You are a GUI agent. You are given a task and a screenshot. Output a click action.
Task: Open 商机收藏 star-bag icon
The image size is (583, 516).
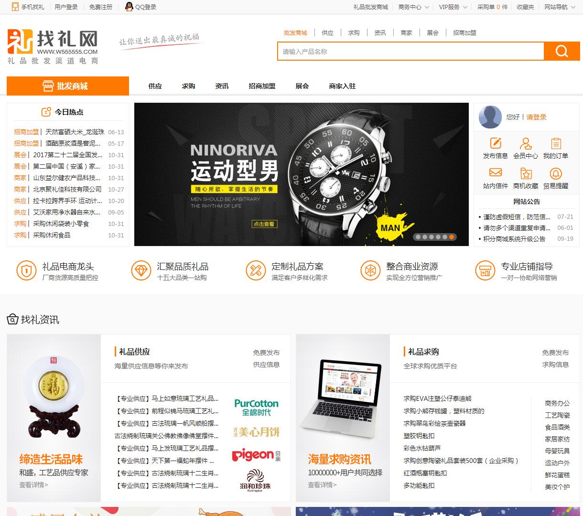tap(526, 173)
